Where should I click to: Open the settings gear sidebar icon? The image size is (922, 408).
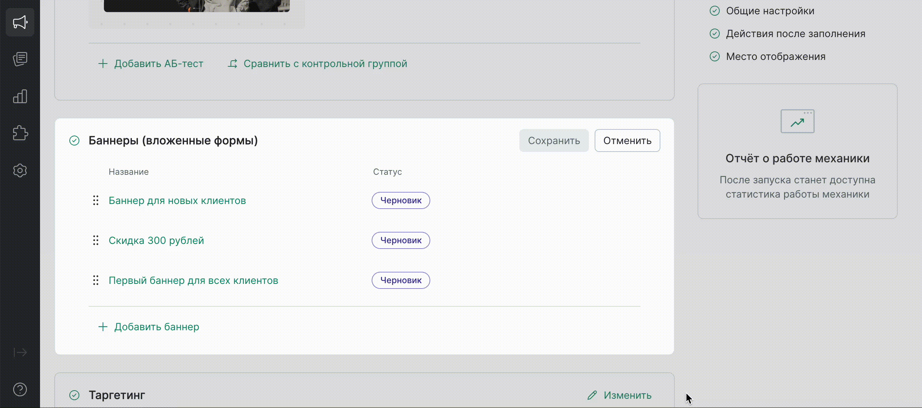click(x=20, y=170)
